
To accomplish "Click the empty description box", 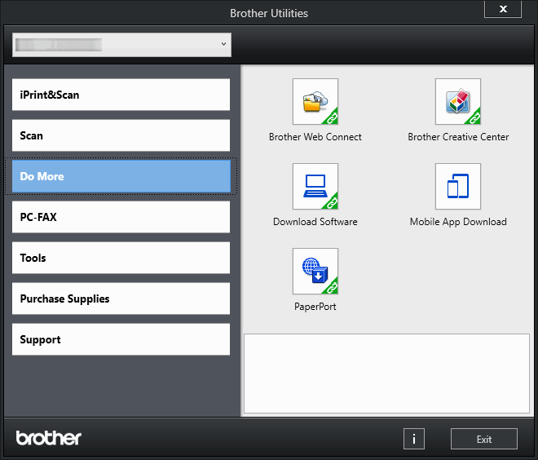I will (386, 373).
